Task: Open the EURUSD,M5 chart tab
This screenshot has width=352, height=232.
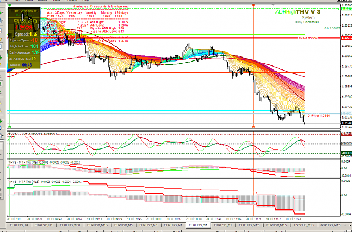Action: (x=123, y=225)
